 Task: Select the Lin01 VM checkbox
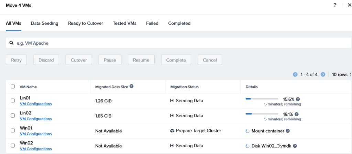tap(13, 101)
